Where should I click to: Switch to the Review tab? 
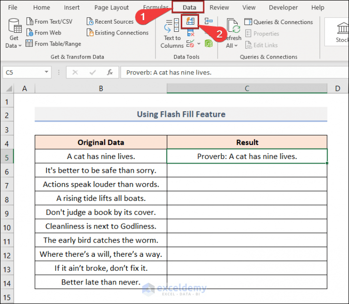(219, 8)
